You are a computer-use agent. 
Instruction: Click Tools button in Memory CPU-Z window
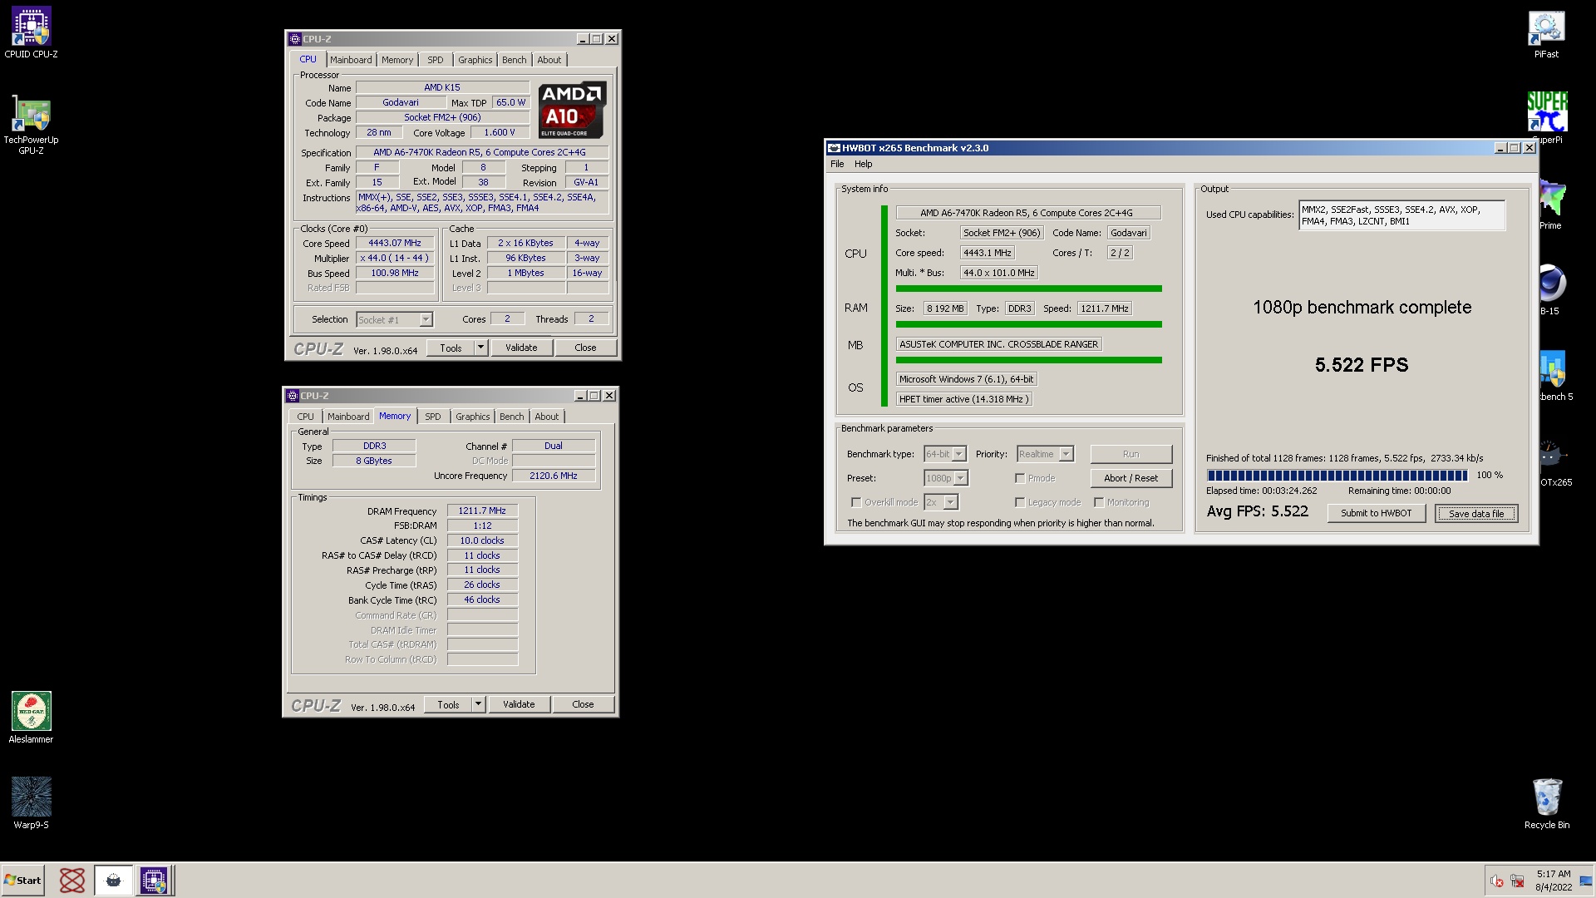point(448,704)
